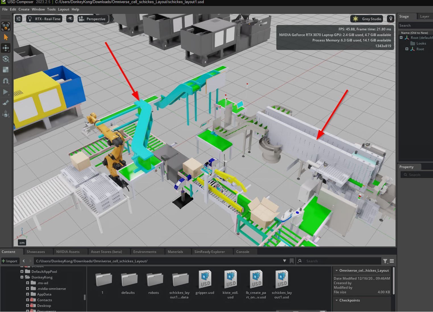Screen dimensions: 433x312
Task: Focus the Property panel Search field
Action: (417, 175)
